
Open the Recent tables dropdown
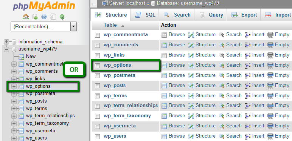tap(44, 26)
